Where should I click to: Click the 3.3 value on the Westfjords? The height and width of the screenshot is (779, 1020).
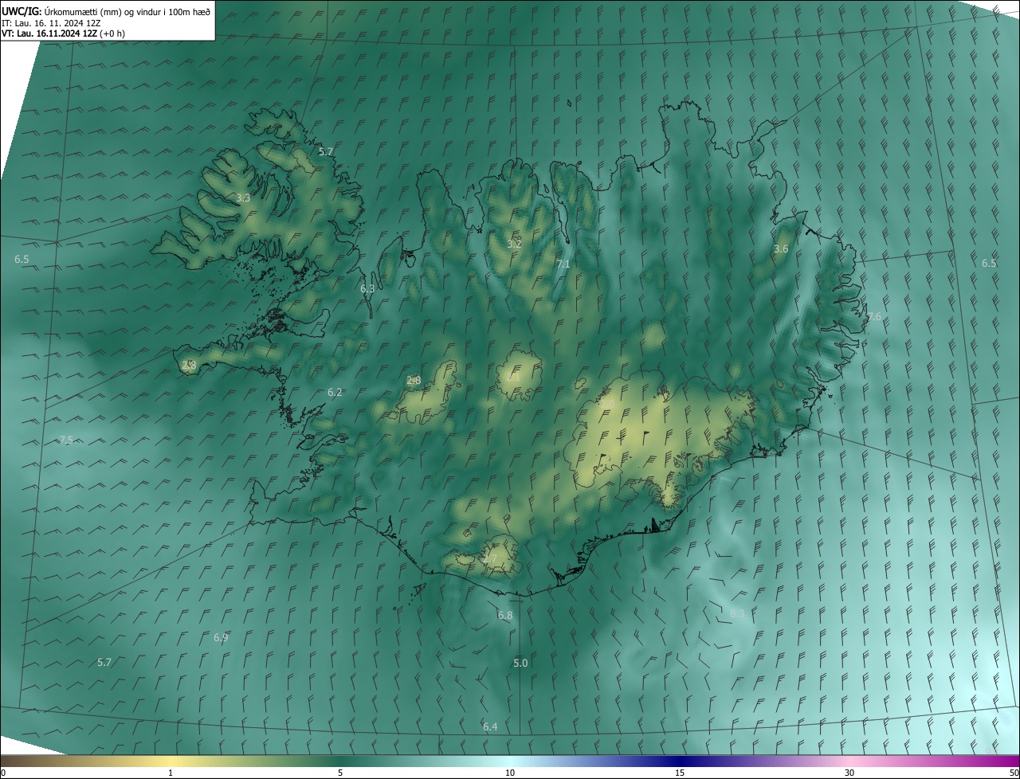point(244,198)
